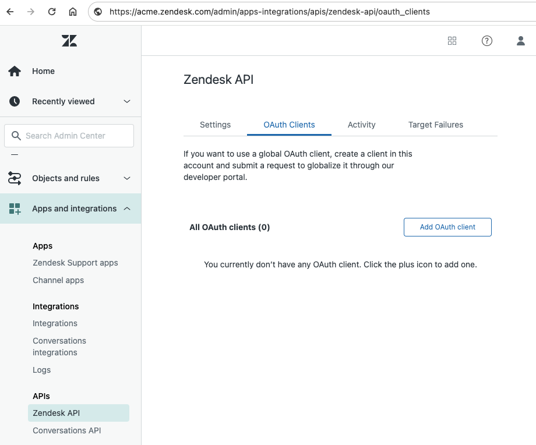Image resolution: width=536 pixels, height=445 pixels.
Task: Click the browser home icon
Action: [73, 11]
